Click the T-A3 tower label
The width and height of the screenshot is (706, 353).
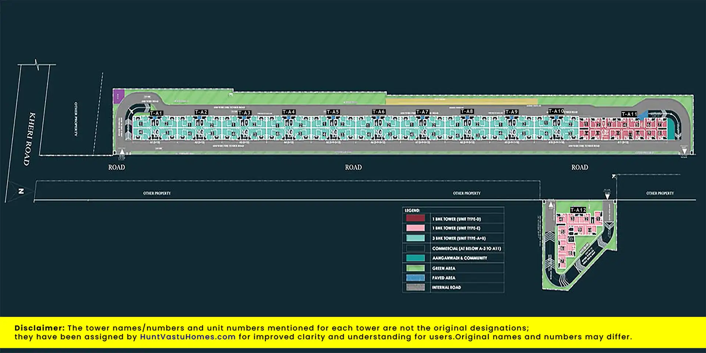coord(245,113)
